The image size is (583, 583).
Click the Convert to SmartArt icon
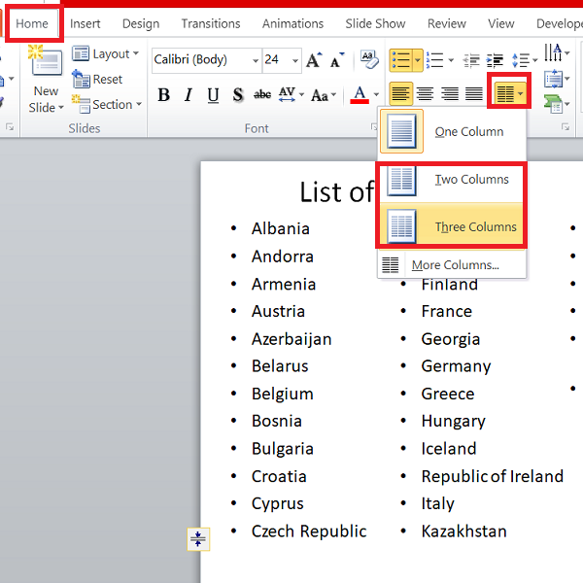553,104
